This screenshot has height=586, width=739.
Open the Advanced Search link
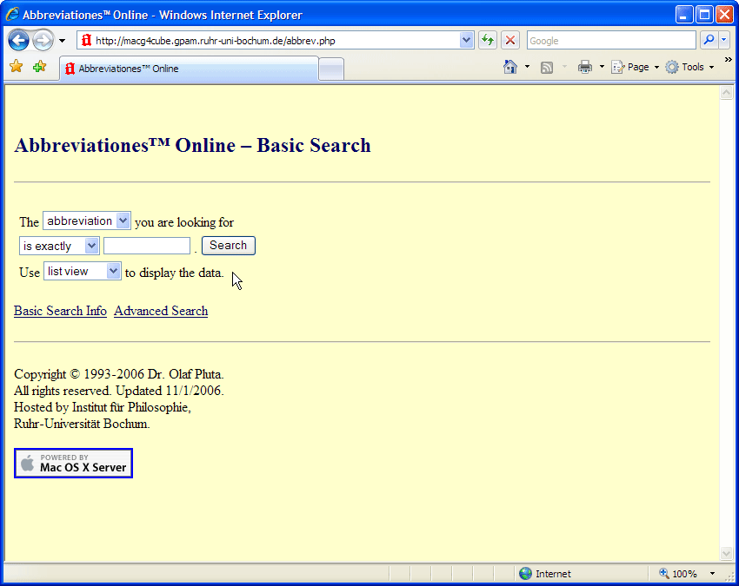point(161,311)
